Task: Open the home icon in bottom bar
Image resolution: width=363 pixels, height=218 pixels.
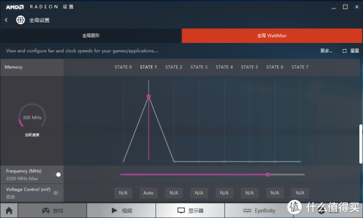Action: tap(9, 211)
